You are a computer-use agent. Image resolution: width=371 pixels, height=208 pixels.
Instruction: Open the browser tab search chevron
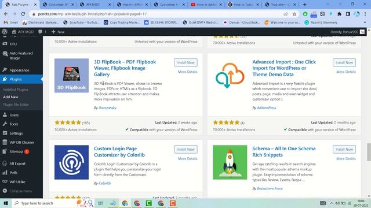point(328,4)
